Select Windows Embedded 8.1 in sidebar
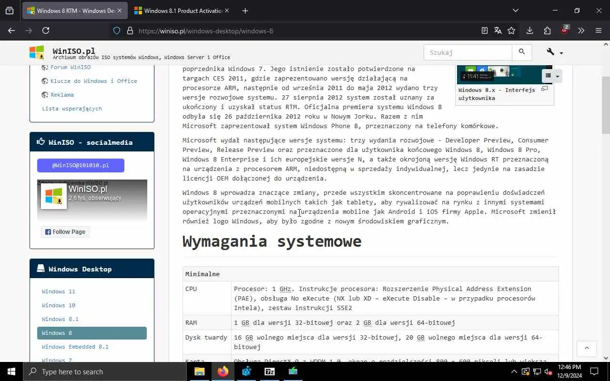The image size is (610, 381). 75,347
